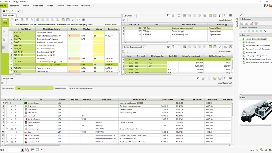Click the new record page icon in Serviceobjekt toolbar
Image resolution: width=272 pixels, height=153 pixels.
pyautogui.click(x=22, y=20)
